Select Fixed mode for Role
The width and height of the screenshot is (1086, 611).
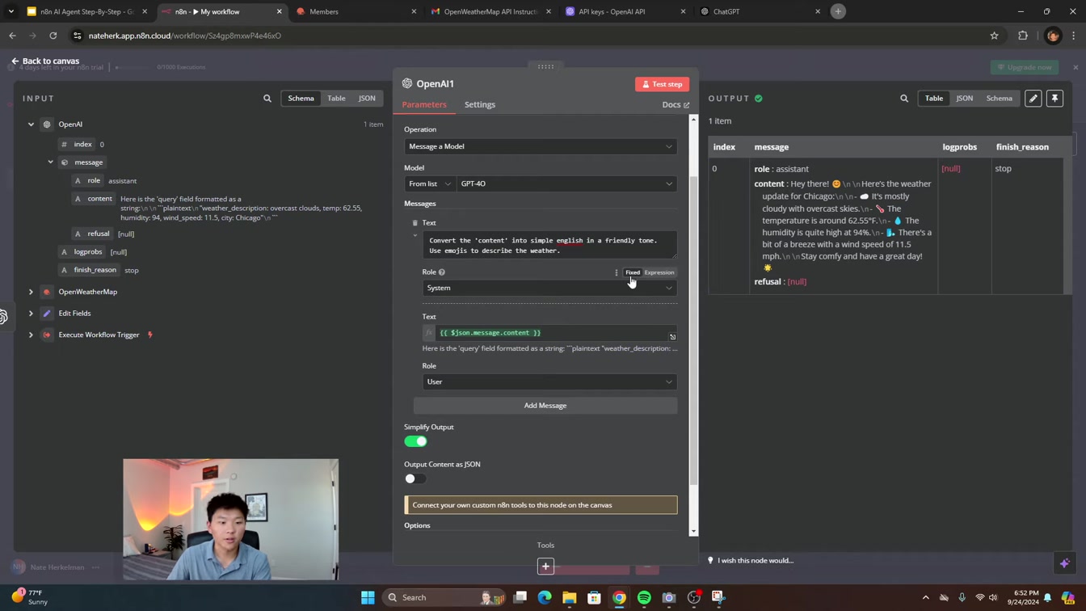633,272
